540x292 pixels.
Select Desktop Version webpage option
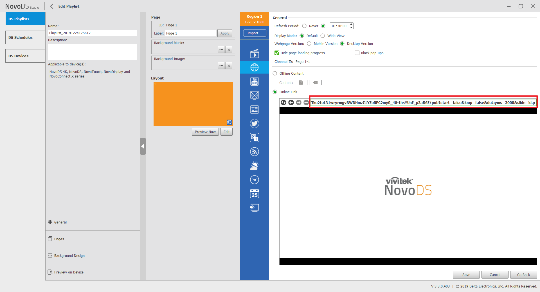pyautogui.click(x=342, y=44)
